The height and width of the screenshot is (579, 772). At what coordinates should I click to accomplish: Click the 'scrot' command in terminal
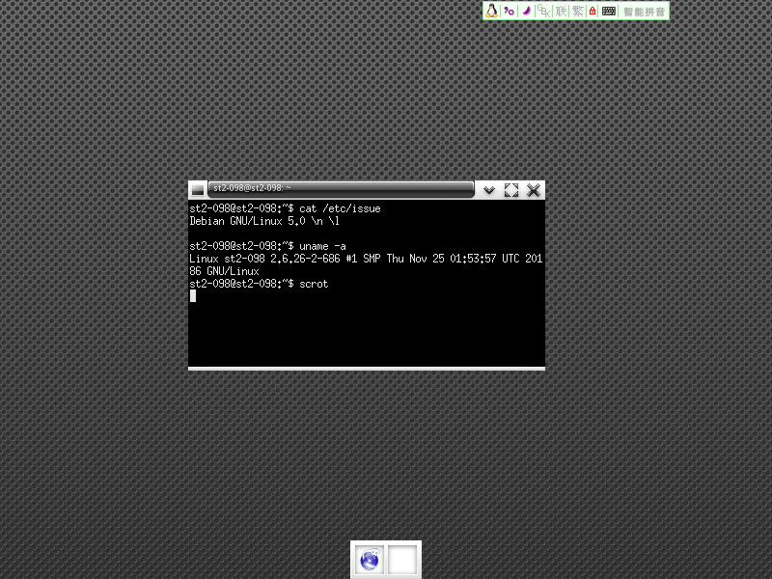(314, 284)
